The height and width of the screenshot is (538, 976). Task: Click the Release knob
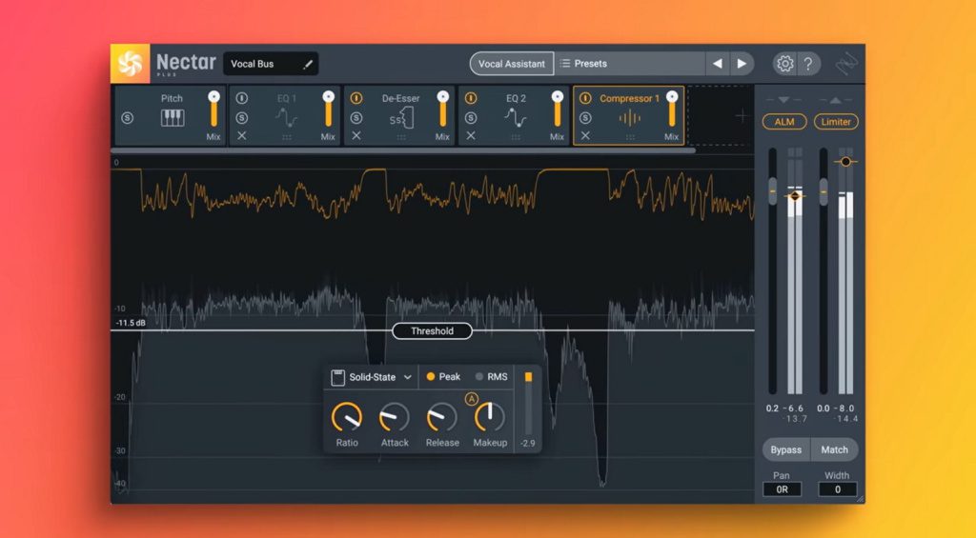point(442,417)
